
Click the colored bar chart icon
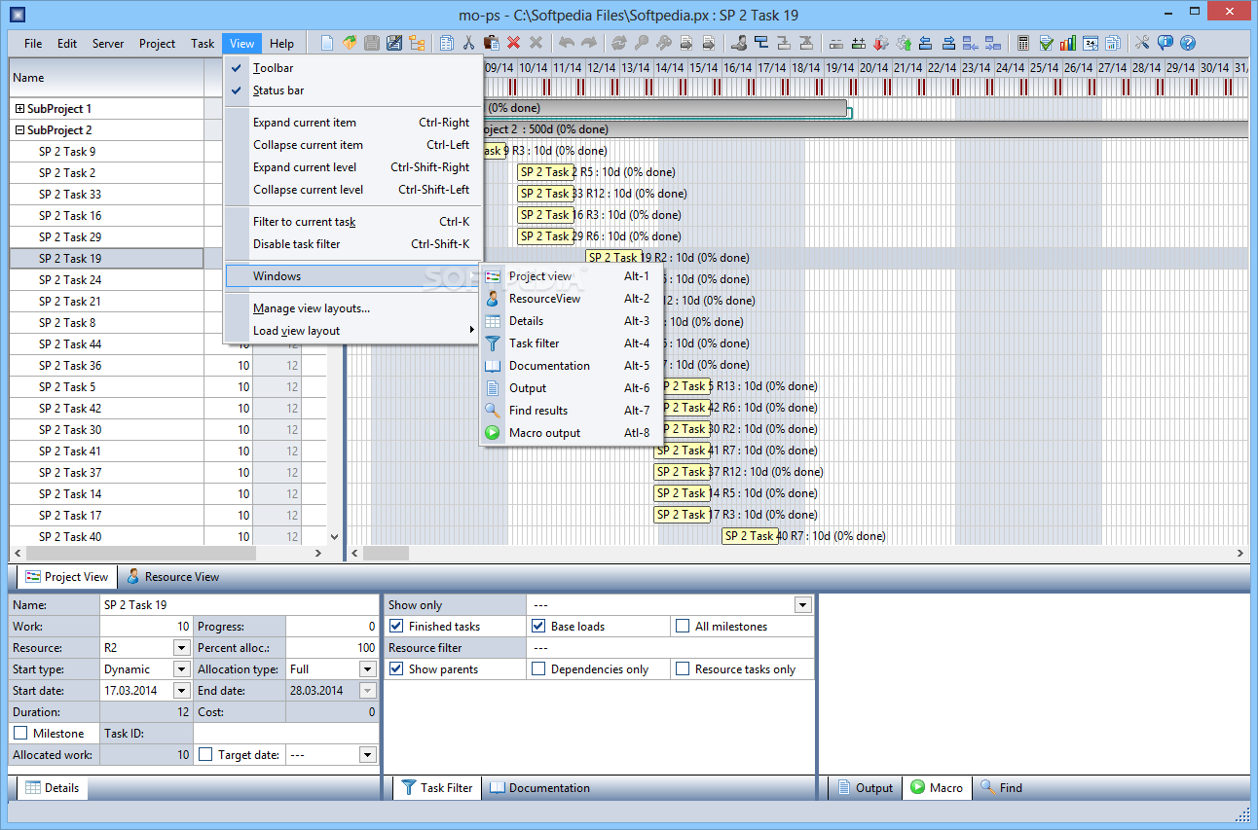click(1068, 43)
